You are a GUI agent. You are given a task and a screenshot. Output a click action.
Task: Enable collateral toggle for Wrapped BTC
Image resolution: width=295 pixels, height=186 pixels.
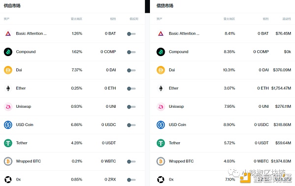131,161
